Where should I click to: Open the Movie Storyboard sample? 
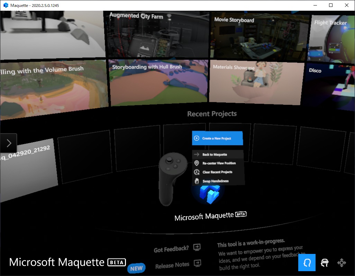(x=259, y=37)
